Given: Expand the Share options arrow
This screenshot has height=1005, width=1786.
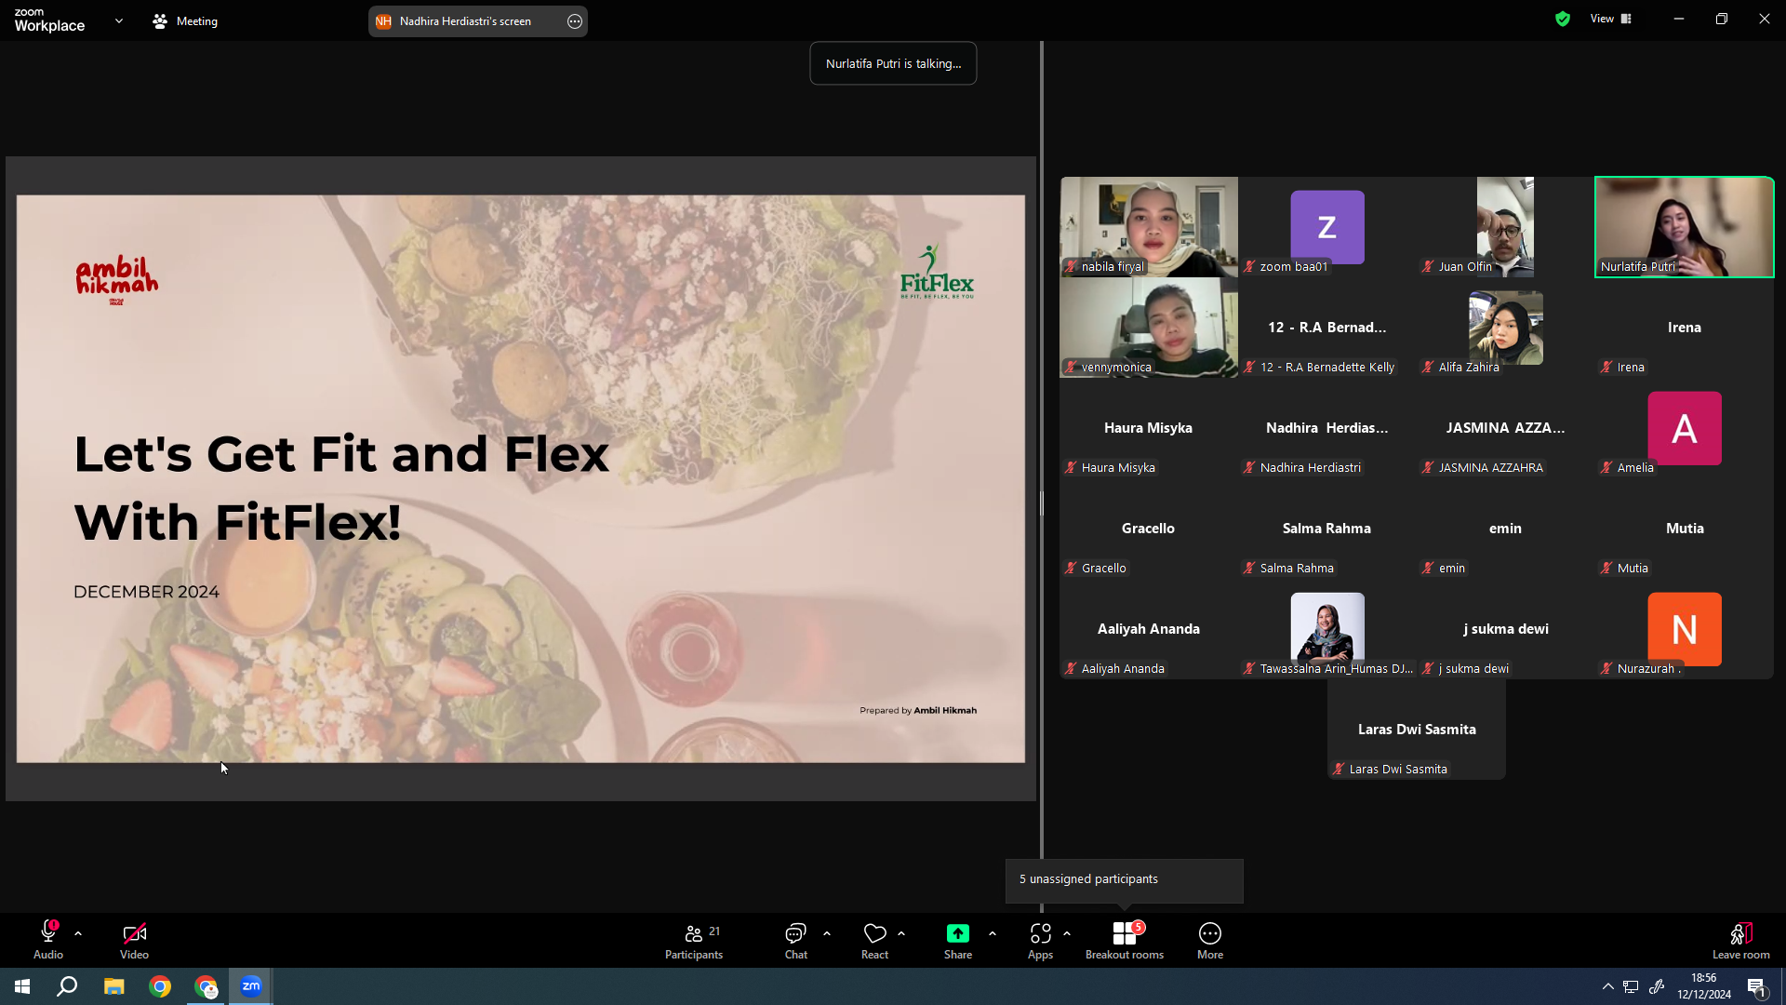Looking at the screenshot, I should pos(993,933).
